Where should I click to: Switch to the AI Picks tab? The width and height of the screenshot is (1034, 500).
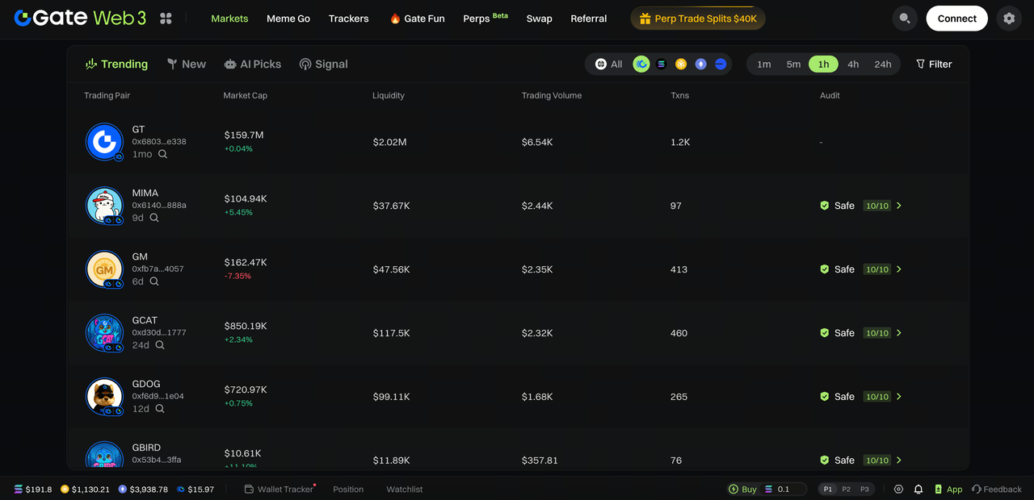point(252,64)
